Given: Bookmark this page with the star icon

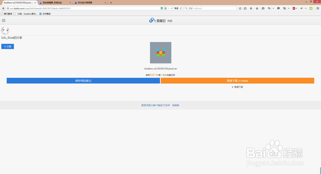Looking at the screenshot, I should tap(240, 8).
